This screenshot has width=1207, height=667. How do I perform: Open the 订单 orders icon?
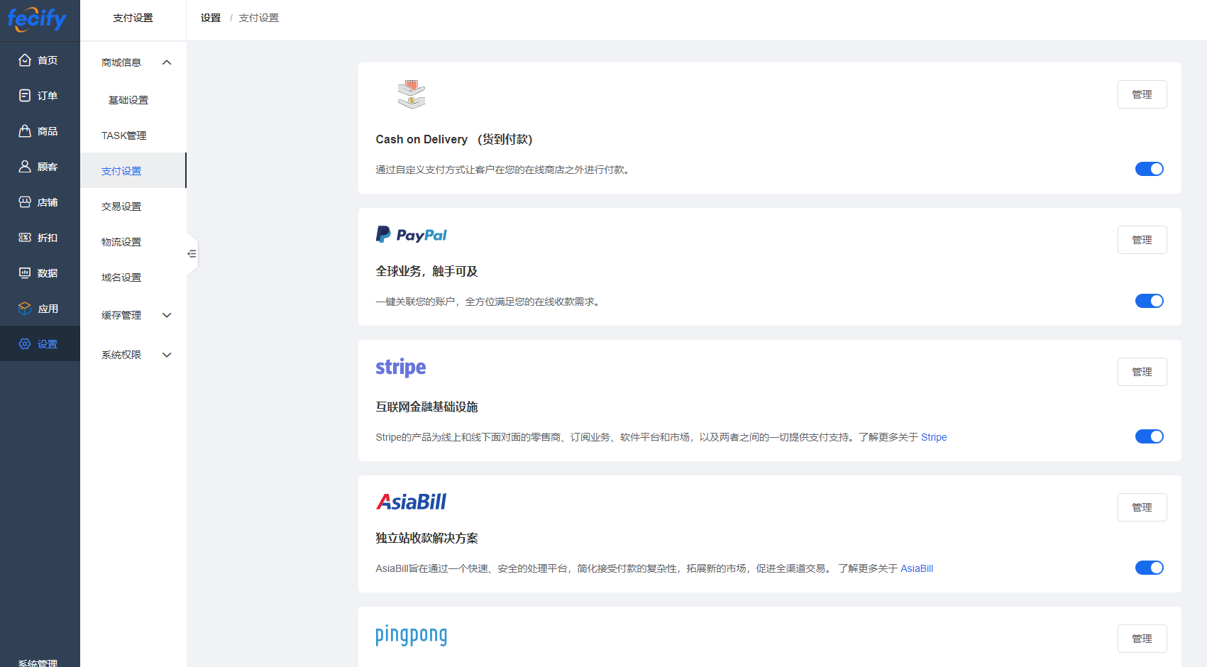point(25,96)
